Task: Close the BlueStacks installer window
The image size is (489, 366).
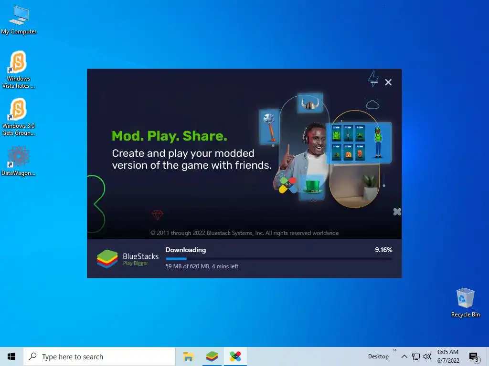Action: 388,82
